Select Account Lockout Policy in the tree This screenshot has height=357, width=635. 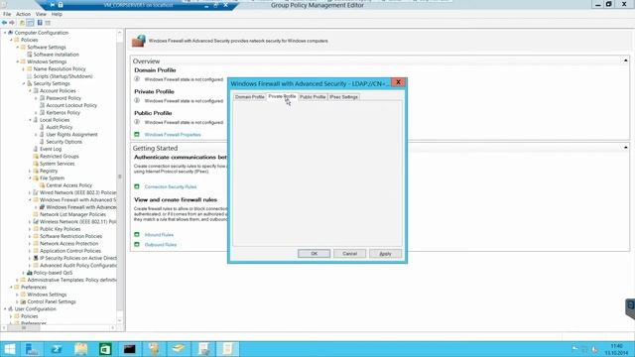tap(71, 105)
